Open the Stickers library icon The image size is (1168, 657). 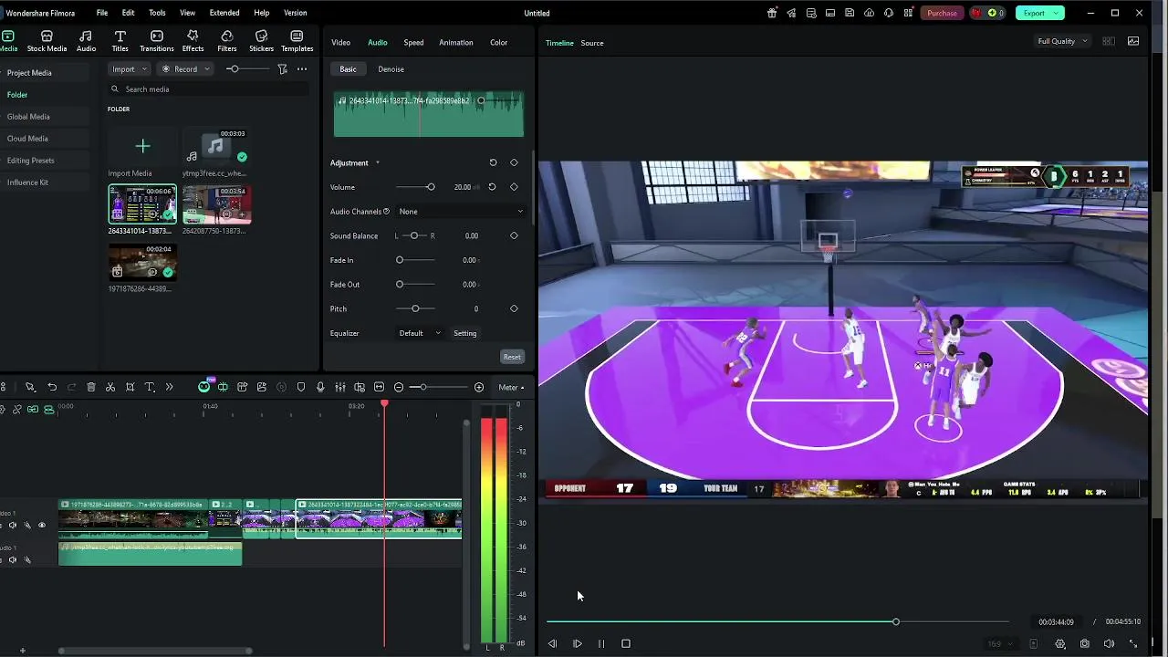coord(261,41)
